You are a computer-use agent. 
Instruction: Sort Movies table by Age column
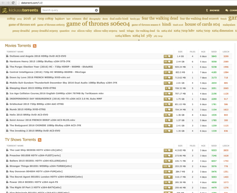(203, 52)
